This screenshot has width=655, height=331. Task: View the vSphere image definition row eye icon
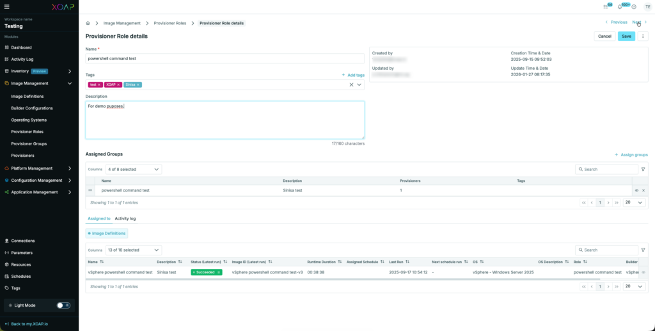[643, 272]
